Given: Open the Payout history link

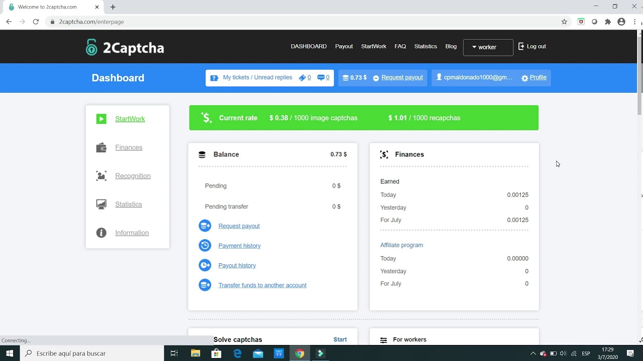Looking at the screenshot, I should click(237, 265).
